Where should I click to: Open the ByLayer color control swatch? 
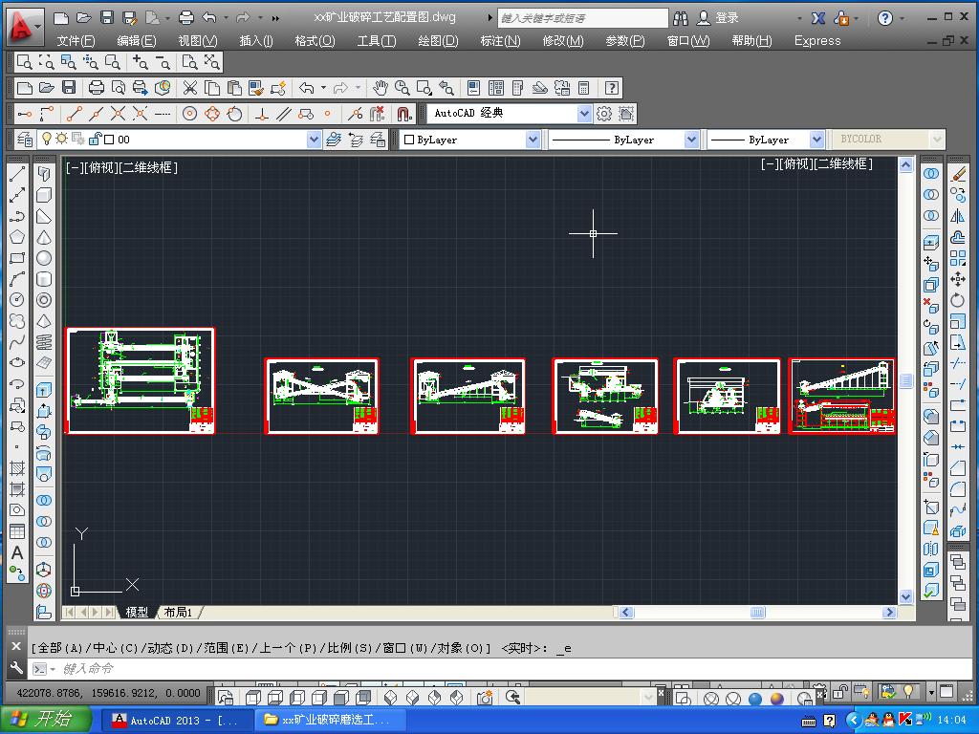pos(409,140)
